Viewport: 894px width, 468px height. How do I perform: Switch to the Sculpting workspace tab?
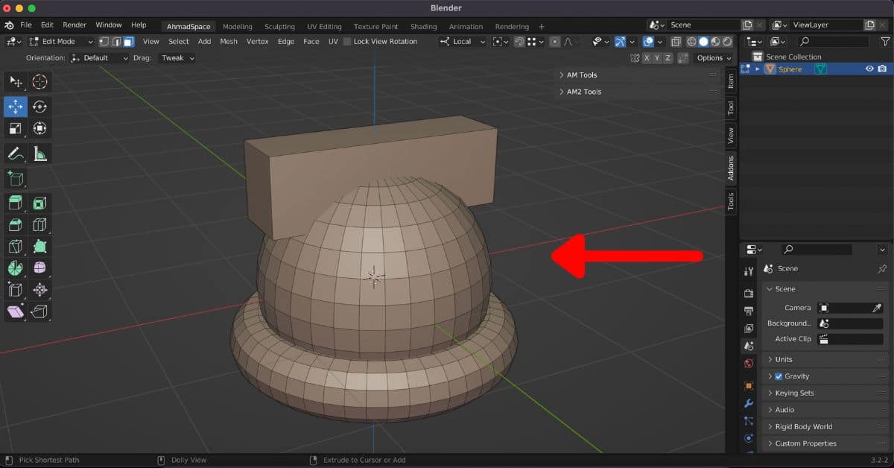[279, 27]
